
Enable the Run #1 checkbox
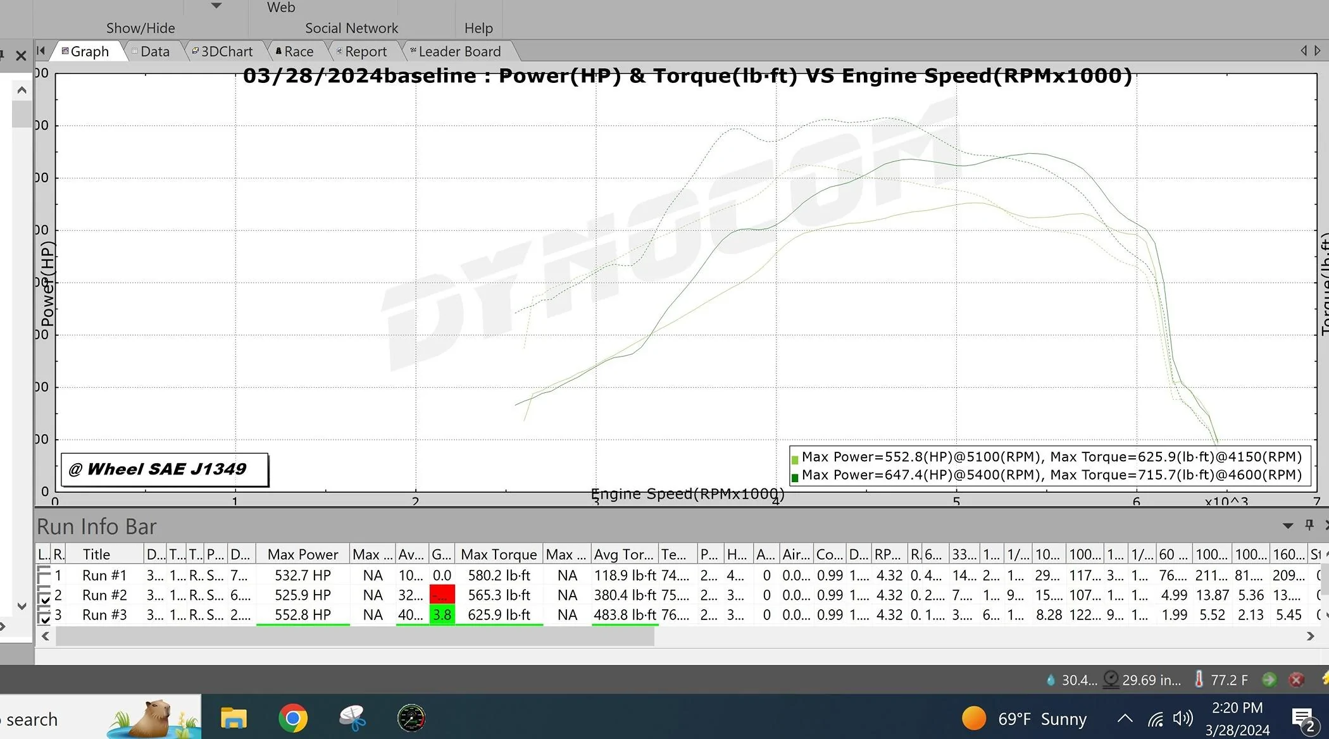point(44,575)
